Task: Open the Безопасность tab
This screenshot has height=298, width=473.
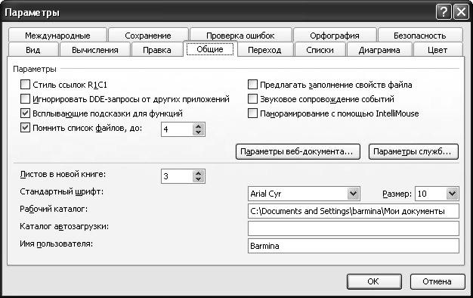Action: 420,36
